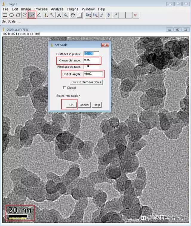Open the More Tools double-arrow menu
This screenshot has width=191, height=226.
(135, 15)
